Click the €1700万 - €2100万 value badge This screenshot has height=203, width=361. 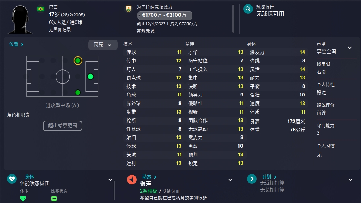164,15
